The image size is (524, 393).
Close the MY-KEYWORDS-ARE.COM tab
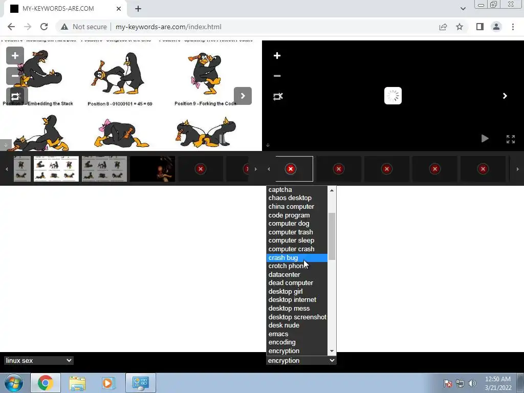tap(119, 9)
